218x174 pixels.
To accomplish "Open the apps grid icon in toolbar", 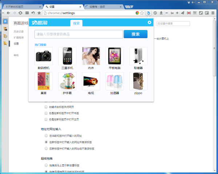I will 27,13.
